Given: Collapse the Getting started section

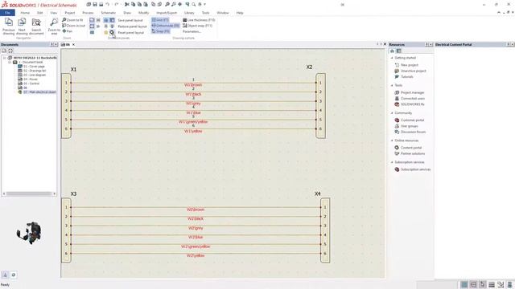Looking at the screenshot, I should pos(392,58).
